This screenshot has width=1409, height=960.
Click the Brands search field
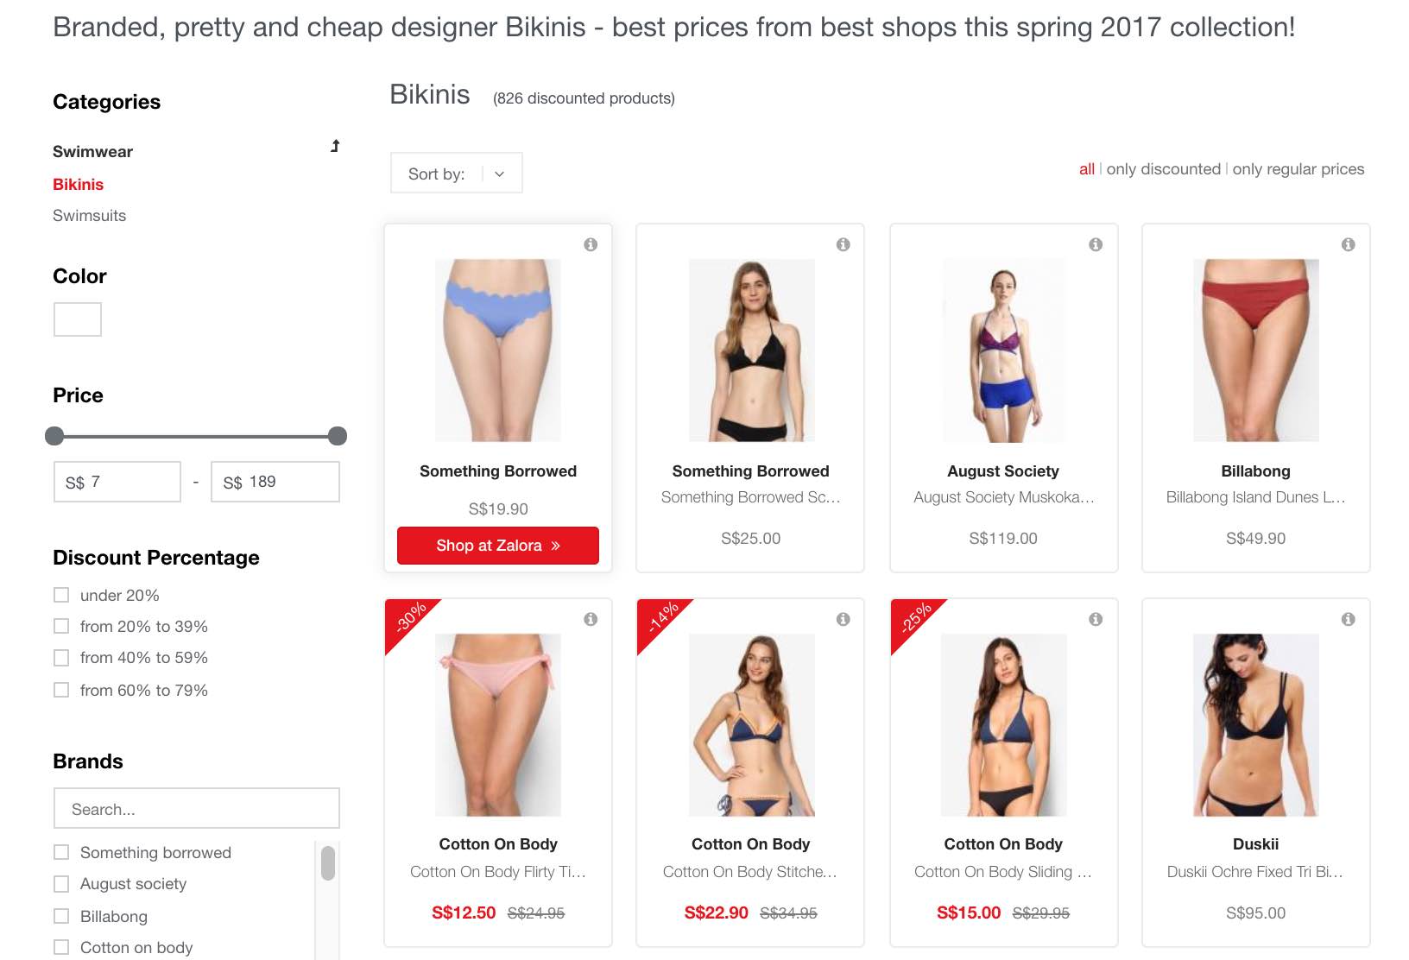click(x=197, y=809)
